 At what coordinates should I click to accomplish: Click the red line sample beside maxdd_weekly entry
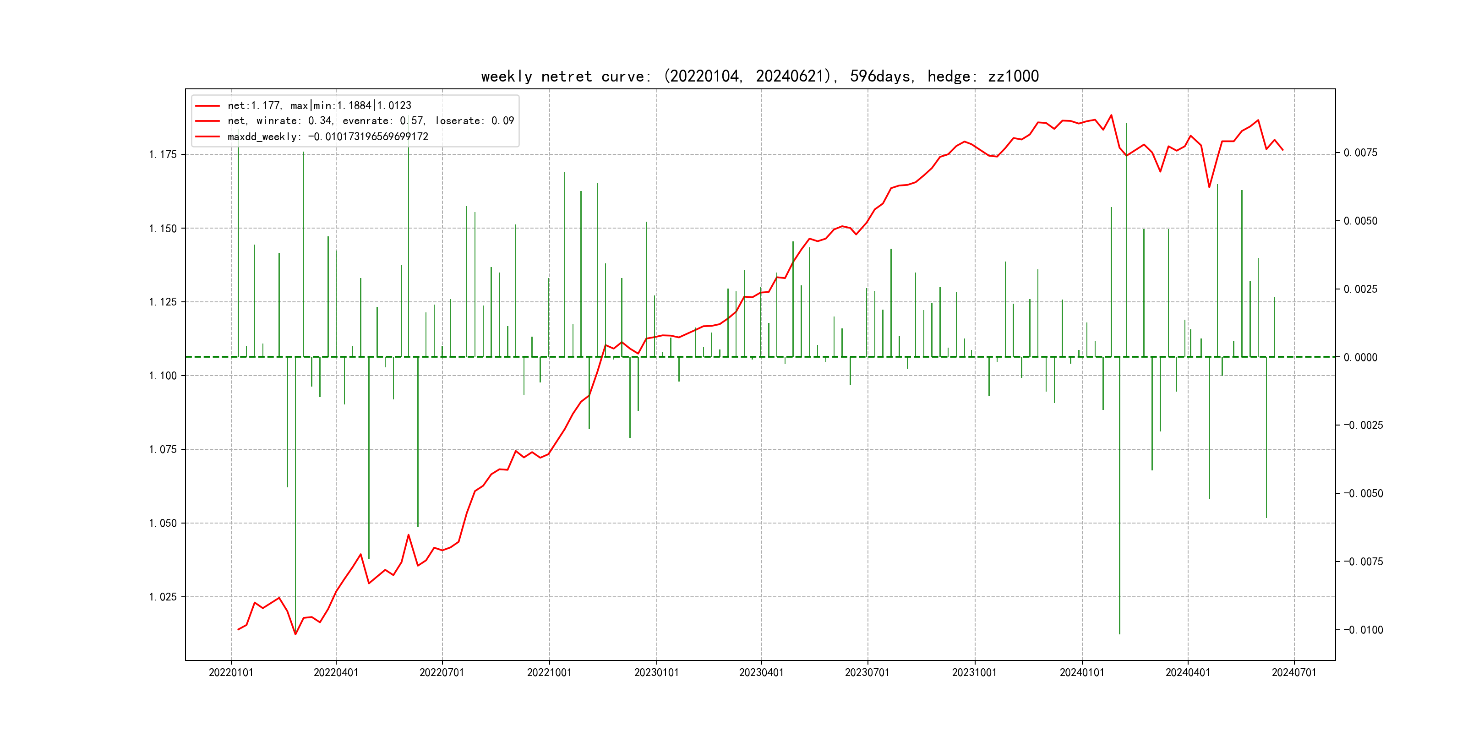click(x=207, y=136)
